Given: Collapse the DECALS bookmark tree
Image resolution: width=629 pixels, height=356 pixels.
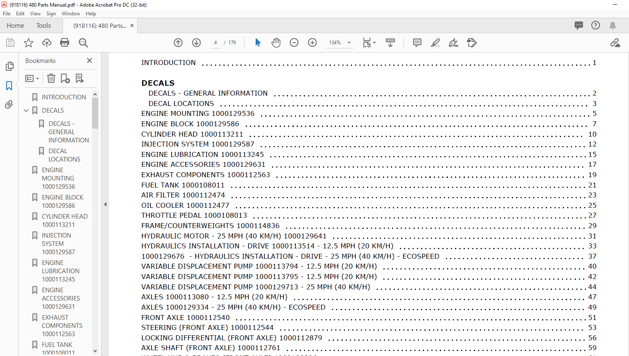Looking at the screenshot, I should (26, 111).
